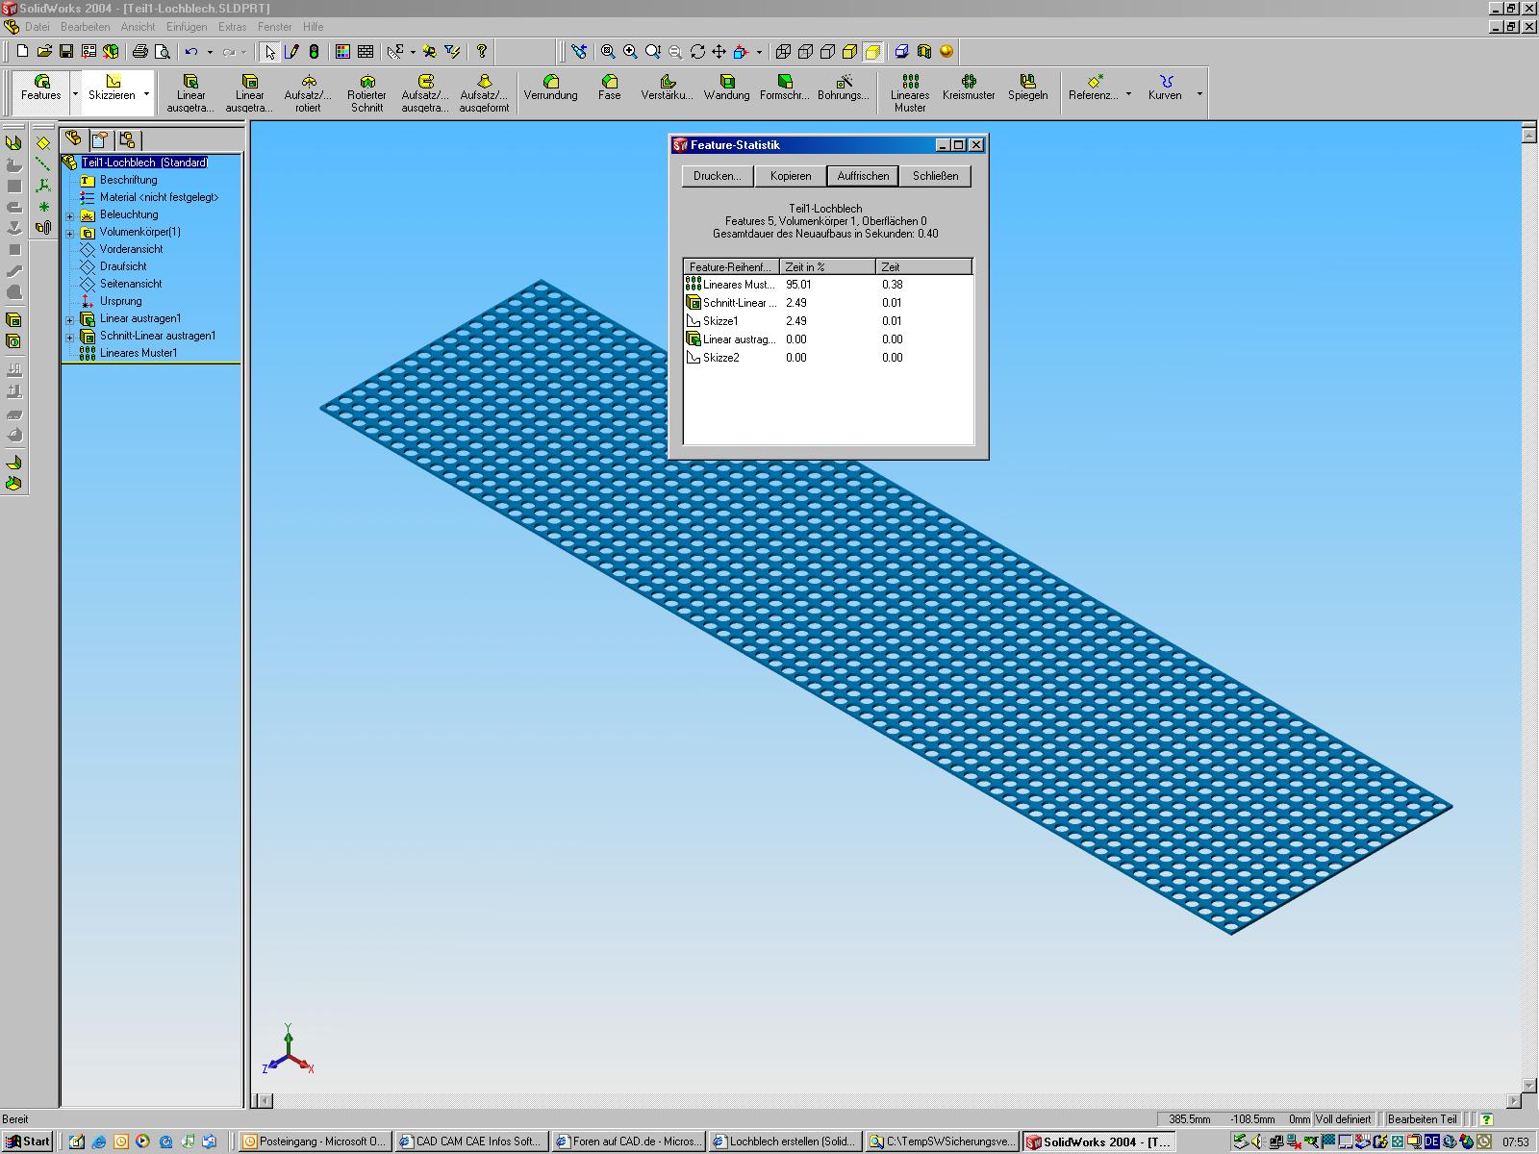The height and width of the screenshot is (1154, 1539).
Task: Select Lineares Muster1 in the feature tree
Action: click(x=139, y=353)
